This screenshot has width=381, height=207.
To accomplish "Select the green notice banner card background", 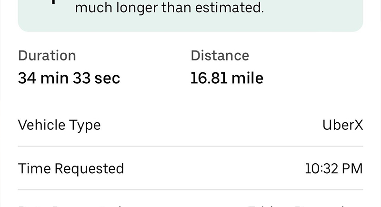I will pyautogui.click(x=190, y=16).
